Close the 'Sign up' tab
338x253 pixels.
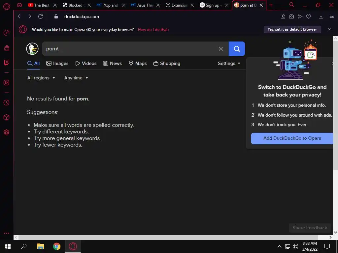pos(226,5)
